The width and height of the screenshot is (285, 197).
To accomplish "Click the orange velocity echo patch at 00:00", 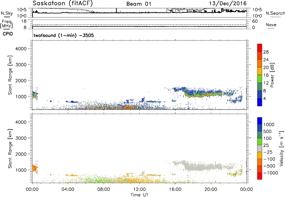I will 34,168.
